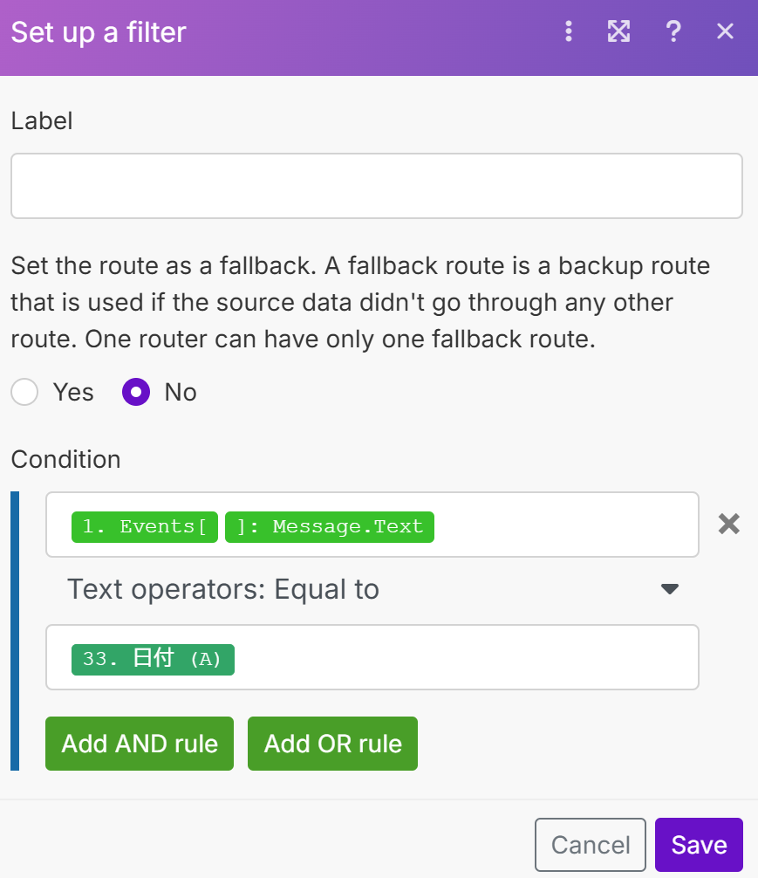The height and width of the screenshot is (878, 758).
Task: Add an AND rule
Action: tap(140, 744)
